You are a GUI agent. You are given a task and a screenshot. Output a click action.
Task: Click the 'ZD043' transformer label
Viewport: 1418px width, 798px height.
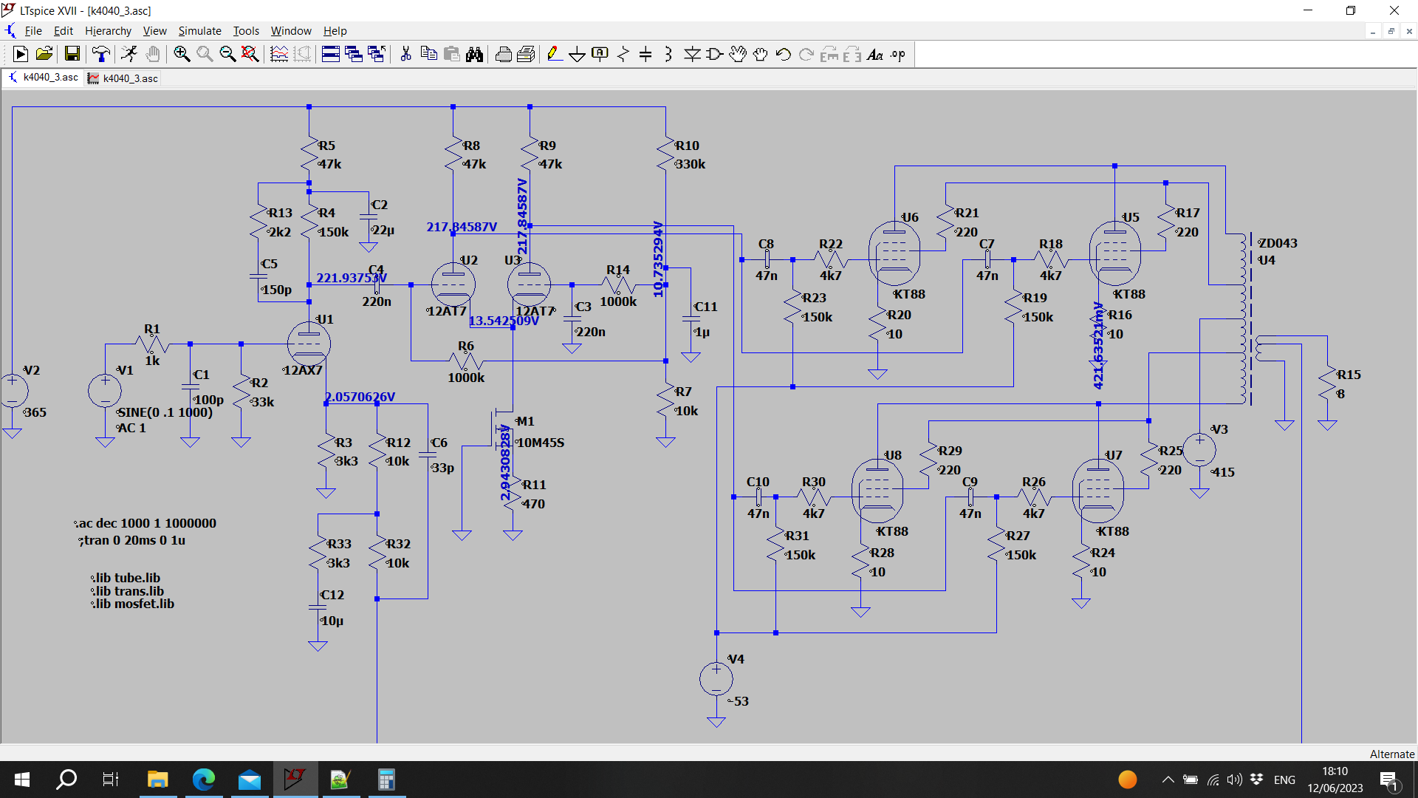1278,243
